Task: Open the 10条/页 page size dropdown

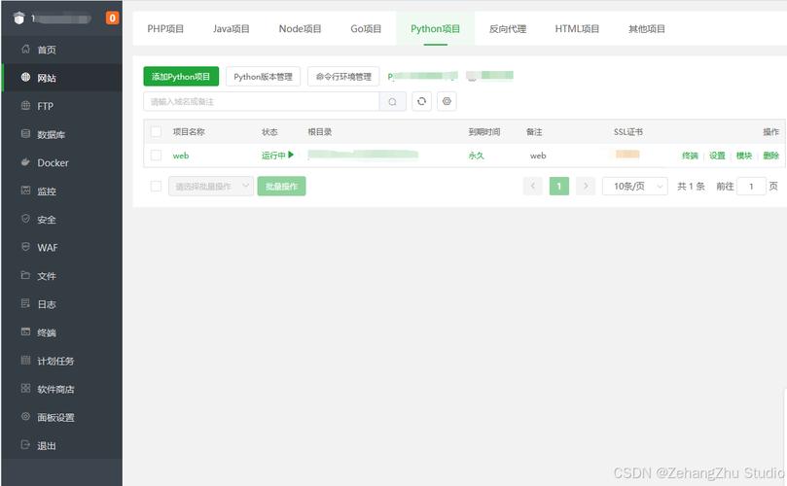Action: tap(635, 186)
